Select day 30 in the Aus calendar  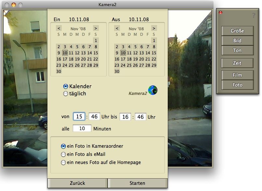[x=117, y=71]
